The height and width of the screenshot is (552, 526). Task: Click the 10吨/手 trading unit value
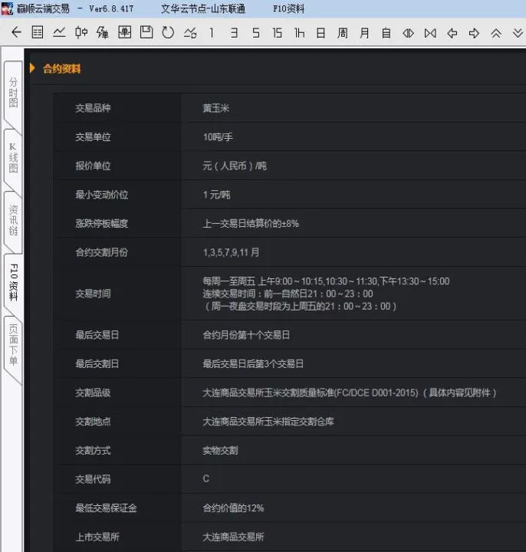(218, 137)
